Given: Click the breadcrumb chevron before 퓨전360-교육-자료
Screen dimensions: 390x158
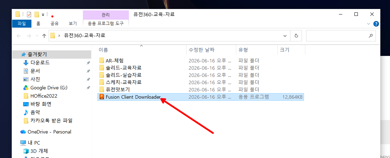Looking at the screenshot, I should pos(59,36).
